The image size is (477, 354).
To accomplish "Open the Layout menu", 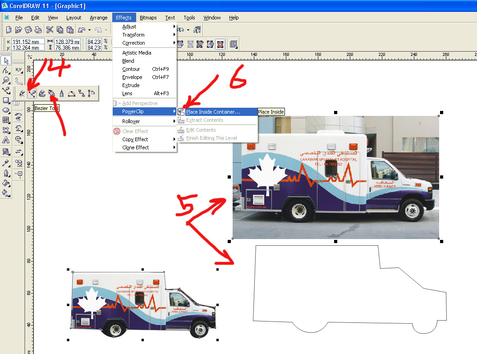I will tap(73, 18).
